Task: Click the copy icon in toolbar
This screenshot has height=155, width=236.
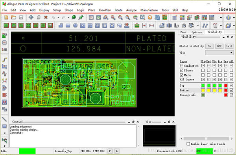Action: click(x=39, y=17)
